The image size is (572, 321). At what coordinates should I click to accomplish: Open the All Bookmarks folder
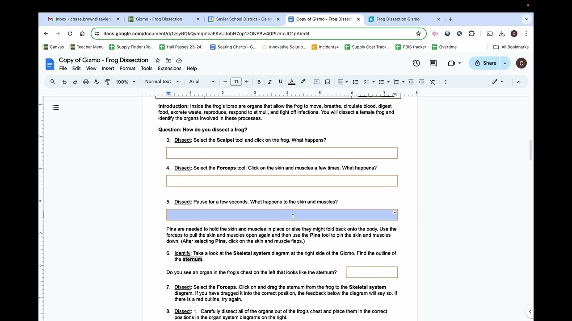(x=511, y=47)
